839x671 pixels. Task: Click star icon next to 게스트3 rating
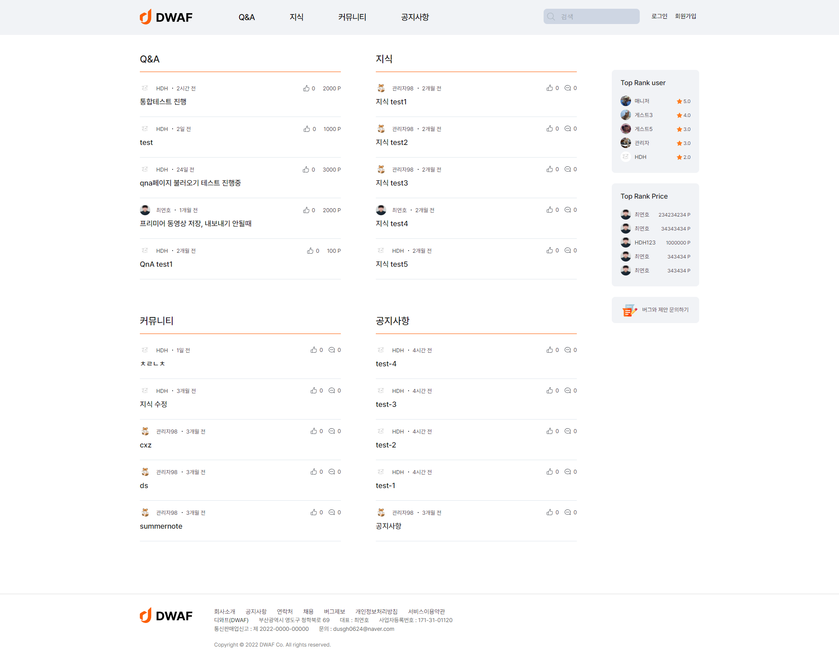(x=679, y=115)
